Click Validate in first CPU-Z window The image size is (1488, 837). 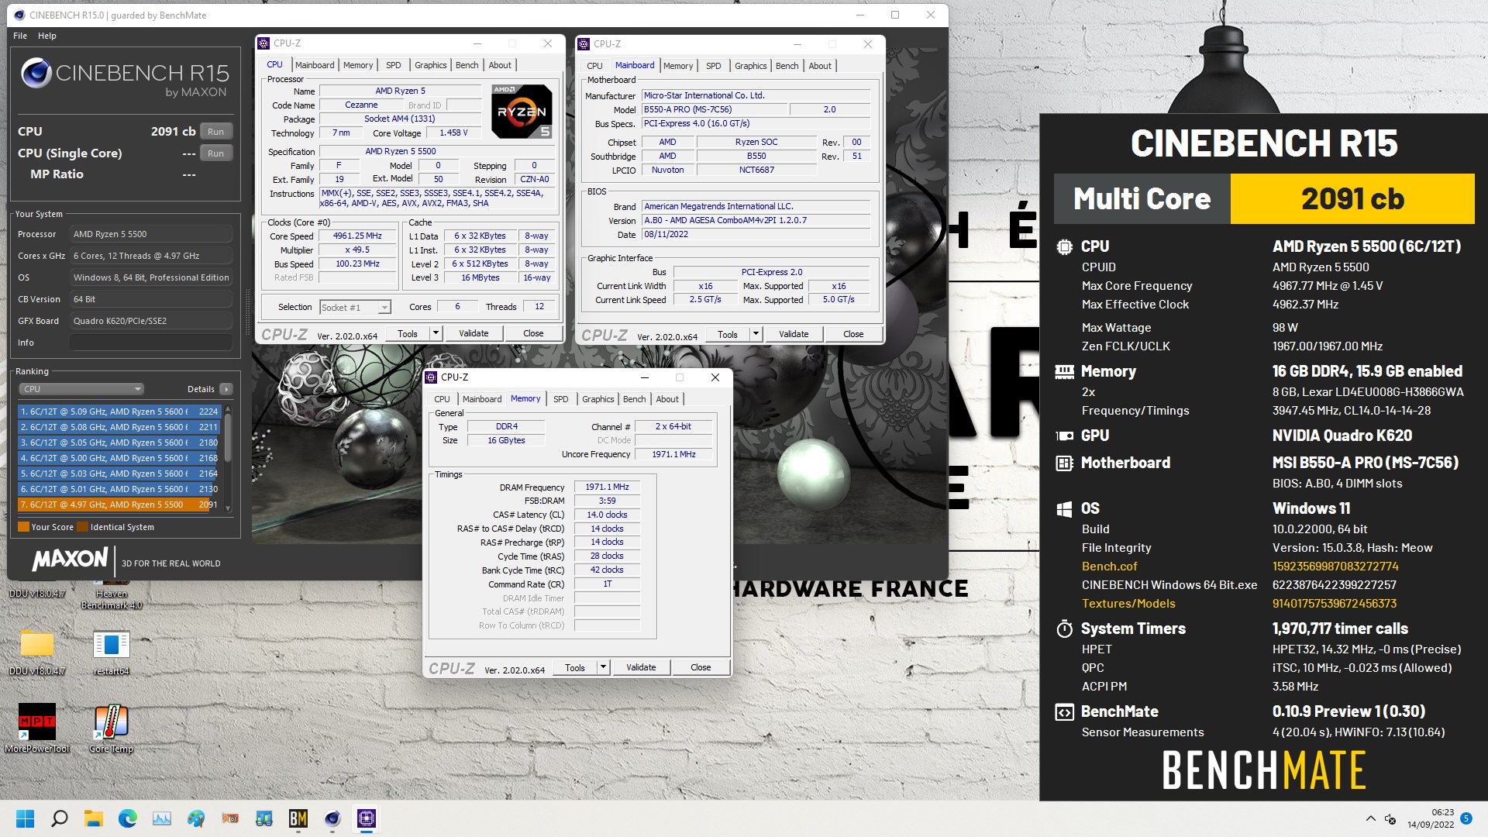click(x=474, y=334)
